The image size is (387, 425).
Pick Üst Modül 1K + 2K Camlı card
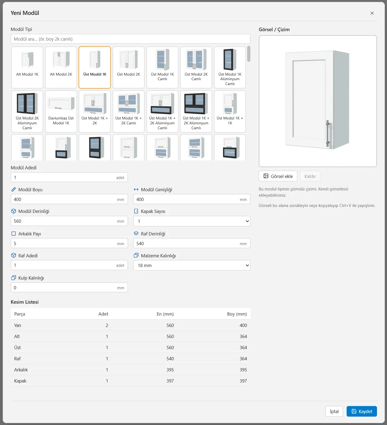(128, 111)
